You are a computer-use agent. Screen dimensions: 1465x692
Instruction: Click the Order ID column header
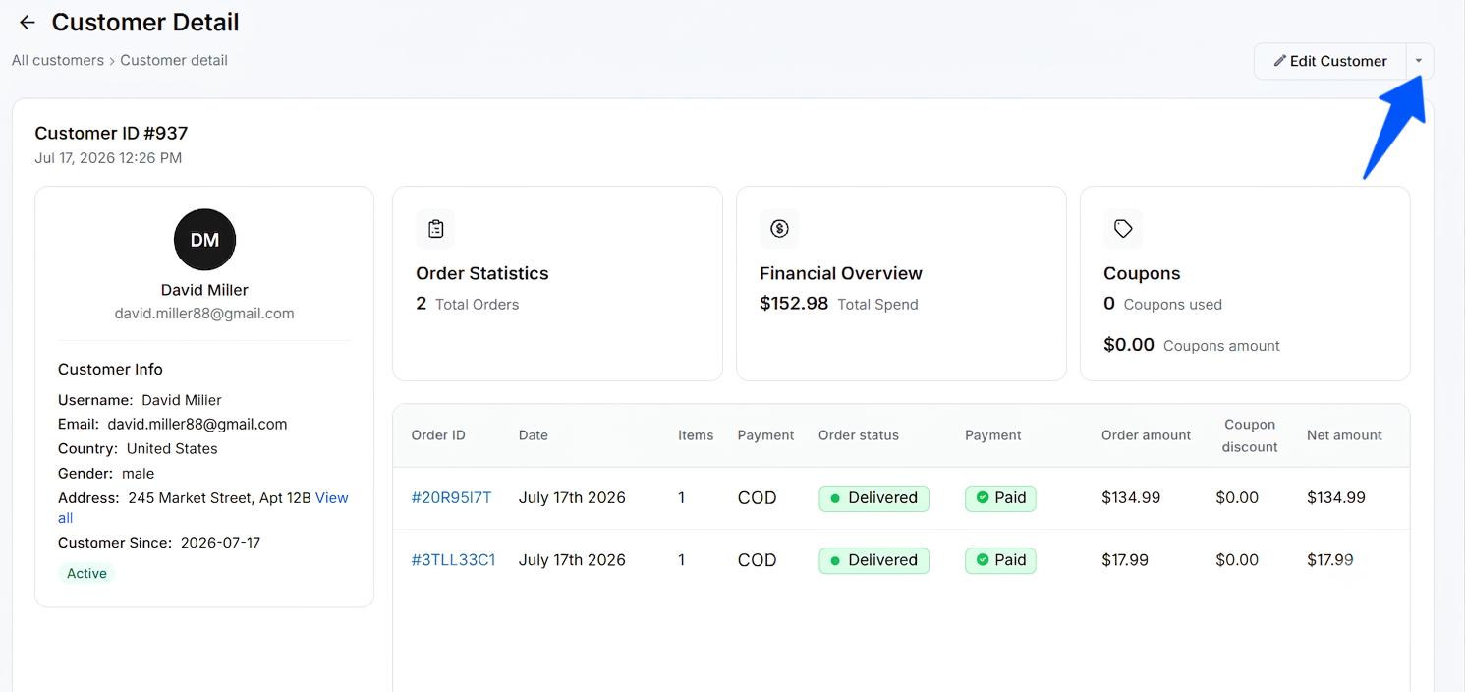click(x=438, y=435)
